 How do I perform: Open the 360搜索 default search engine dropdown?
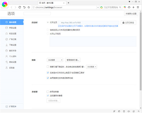pyautogui.click(x=55, y=60)
